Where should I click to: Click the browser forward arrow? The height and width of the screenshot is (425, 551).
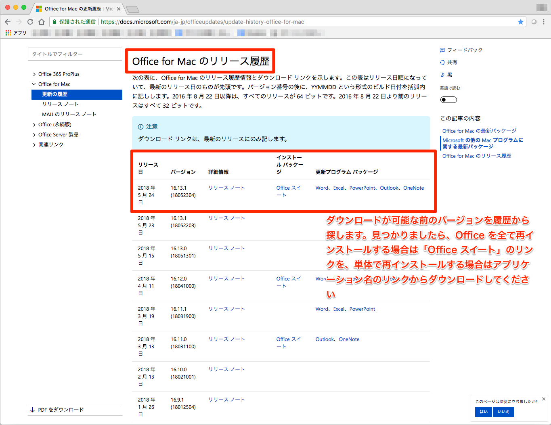click(19, 22)
